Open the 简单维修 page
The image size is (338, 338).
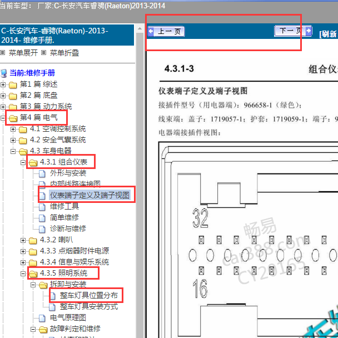click(64, 217)
